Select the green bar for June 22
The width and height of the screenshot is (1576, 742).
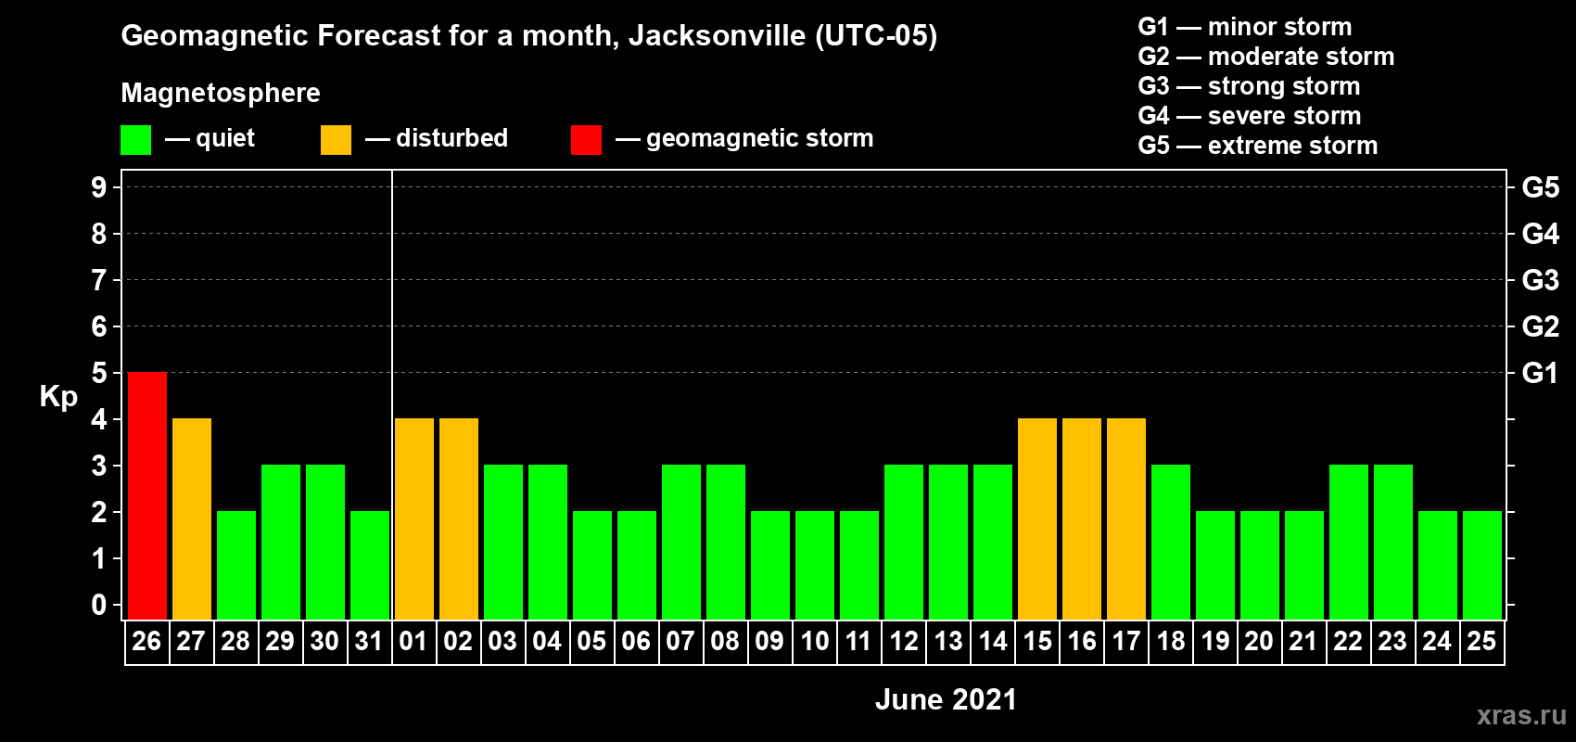tap(1349, 542)
